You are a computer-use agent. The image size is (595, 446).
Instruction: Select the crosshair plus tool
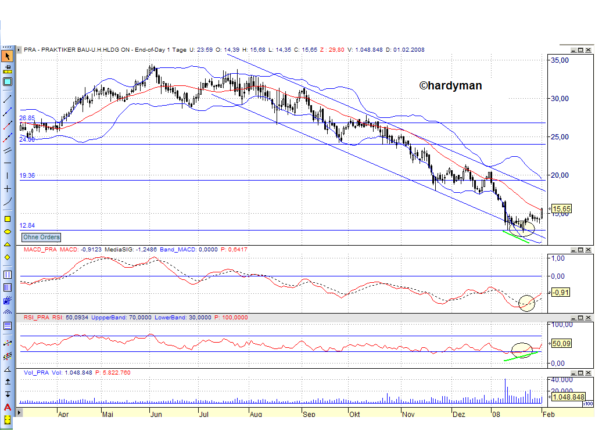(x=8, y=189)
